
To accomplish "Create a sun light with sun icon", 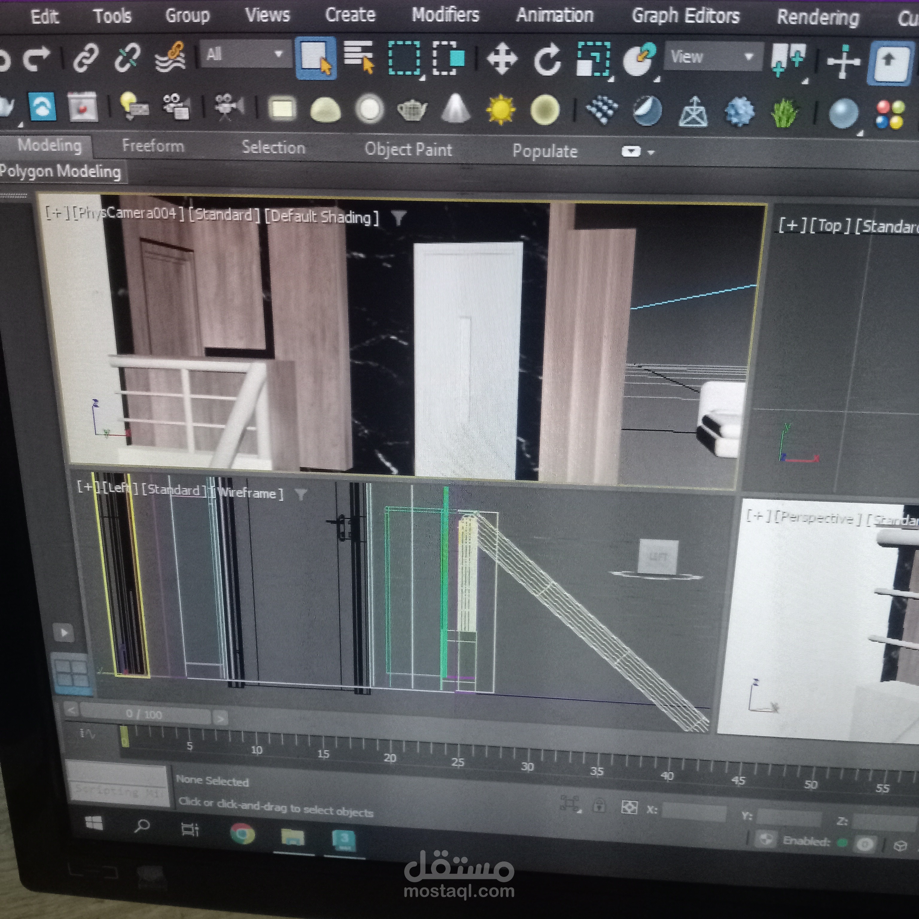I will 500,109.
